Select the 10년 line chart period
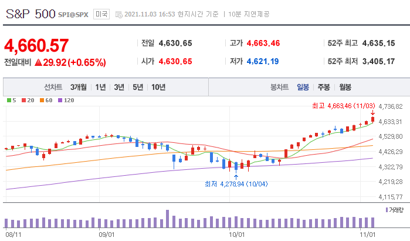Viewport: 410px width, 241px height. tap(158, 87)
